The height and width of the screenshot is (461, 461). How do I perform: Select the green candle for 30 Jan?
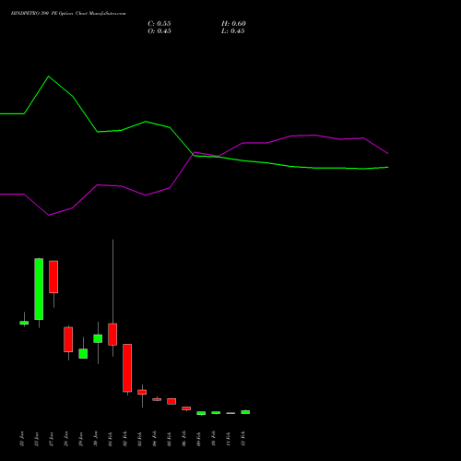coord(98,338)
